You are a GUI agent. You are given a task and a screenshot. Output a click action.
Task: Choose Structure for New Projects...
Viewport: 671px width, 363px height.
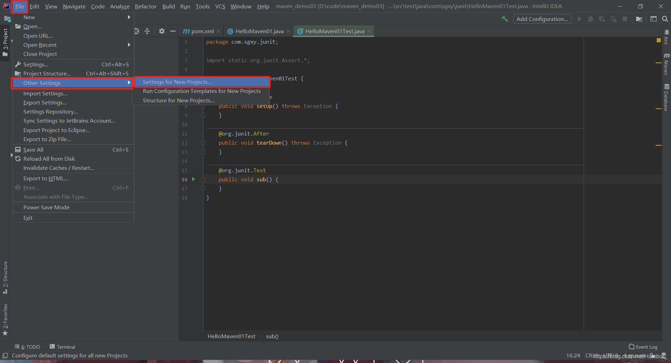click(201, 100)
